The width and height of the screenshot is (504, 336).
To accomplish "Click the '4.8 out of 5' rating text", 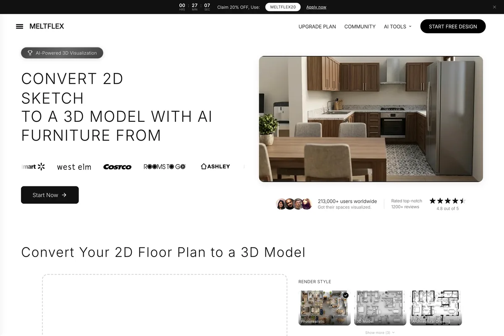I will [448, 208].
